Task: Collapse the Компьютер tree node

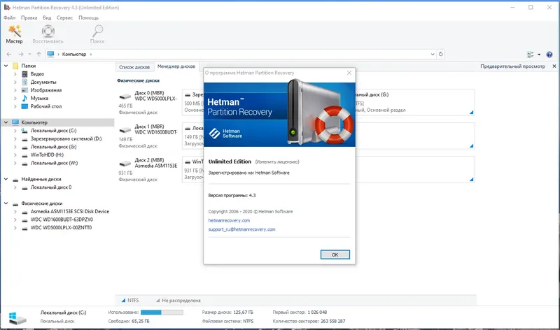Action: 6,122
